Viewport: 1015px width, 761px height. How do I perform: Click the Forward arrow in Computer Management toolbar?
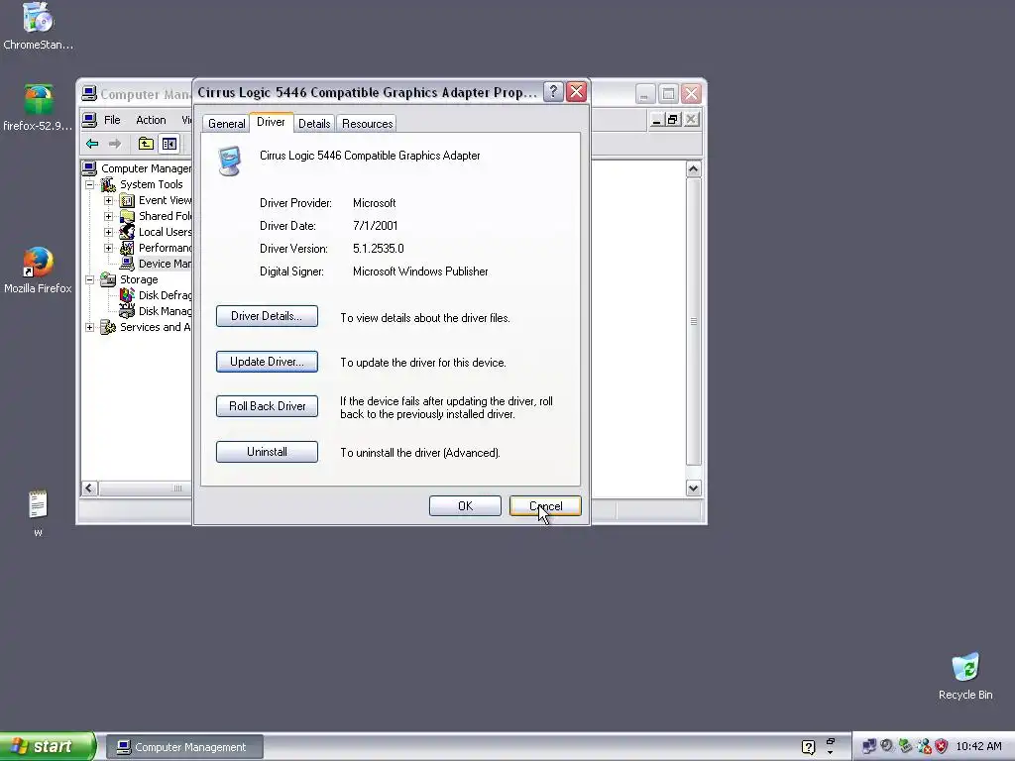(x=115, y=144)
